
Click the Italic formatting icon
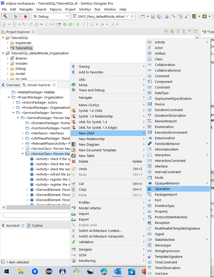(x=83, y=24)
